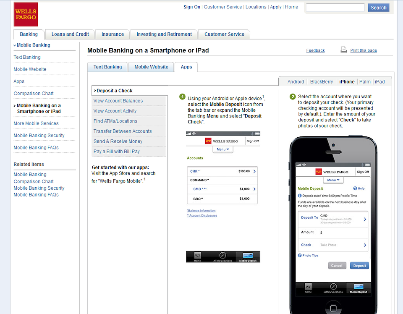
Task: Click the WF logo in step 1 header
Action: (208, 141)
